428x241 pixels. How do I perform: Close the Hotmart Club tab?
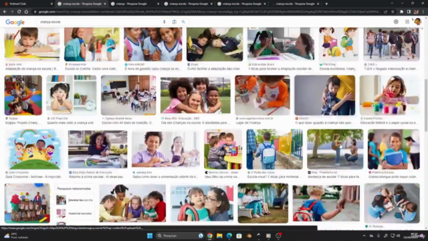coord(51,4)
